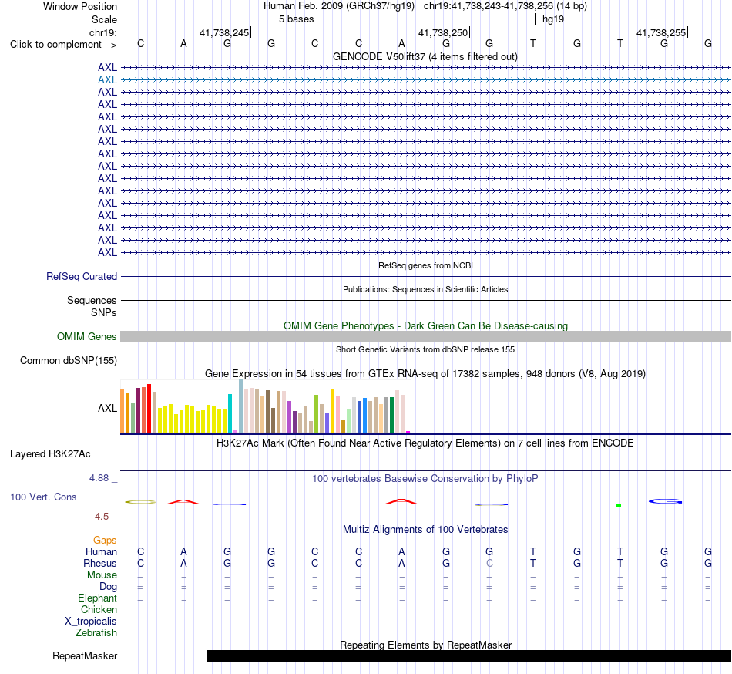732x674 pixels.
Task: Open the GTEx Gene Expression track title
Action: click(425, 374)
